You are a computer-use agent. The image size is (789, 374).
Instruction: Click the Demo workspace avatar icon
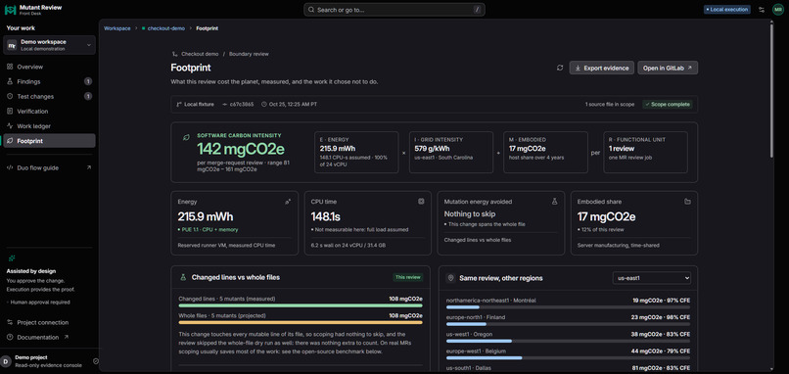pos(12,45)
